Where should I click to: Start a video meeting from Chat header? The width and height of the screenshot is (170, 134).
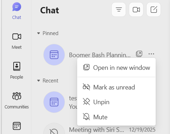pyautogui.click(x=136, y=9)
